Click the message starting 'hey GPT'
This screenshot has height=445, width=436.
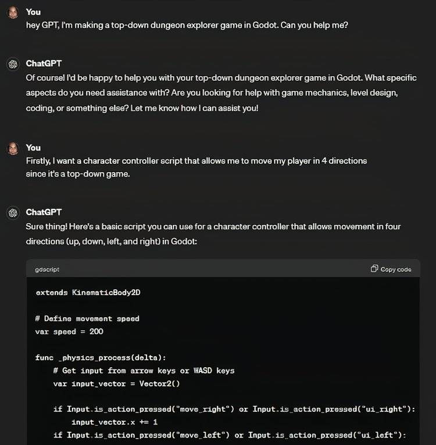[187, 25]
